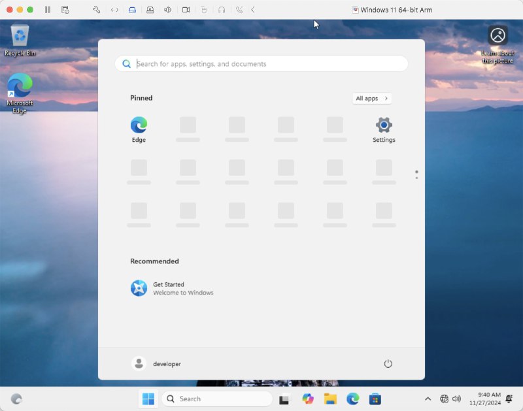
Task: Expand hidden icons in the system tray
Action: 428,399
